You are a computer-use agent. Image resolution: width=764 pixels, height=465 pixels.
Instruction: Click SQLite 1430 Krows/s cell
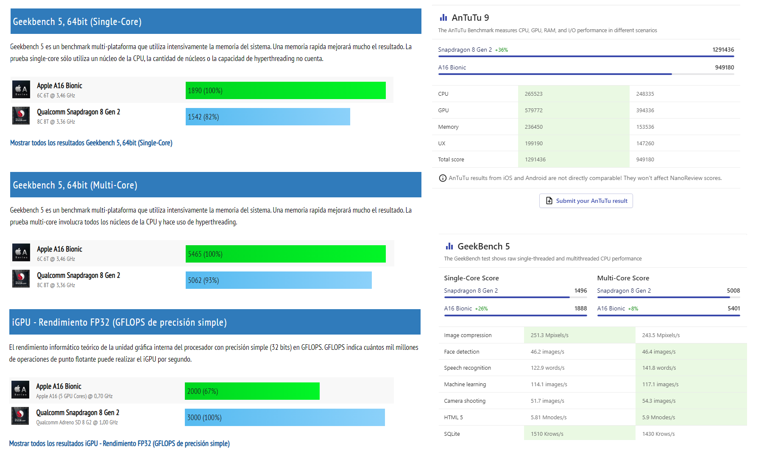tap(691, 433)
